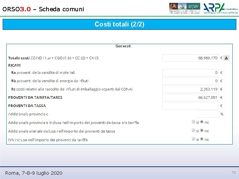Select 'no' for Addizionale erariale inclusa
The width and height of the screenshot is (239, 179).
tap(202, 131)
